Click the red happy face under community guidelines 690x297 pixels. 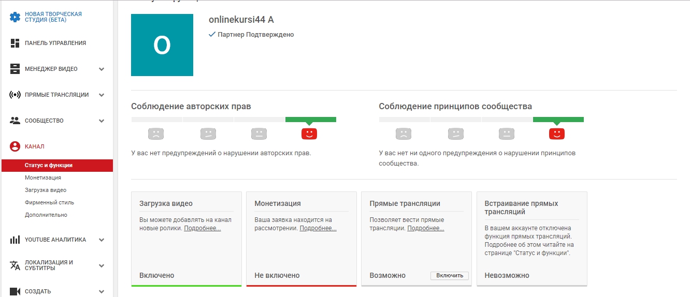[557, 134]
